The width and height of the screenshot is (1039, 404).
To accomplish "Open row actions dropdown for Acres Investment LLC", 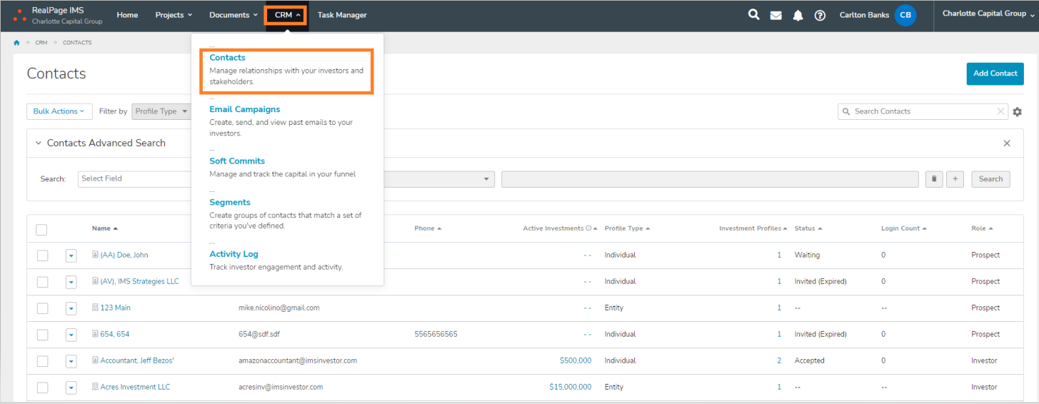I will pos(71,388).
